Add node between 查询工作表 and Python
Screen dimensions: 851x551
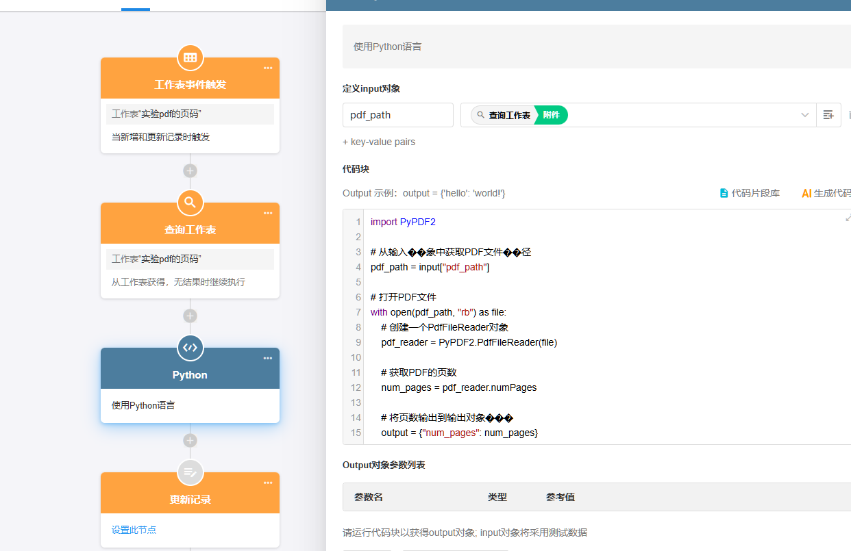click(x=190, y=316)
